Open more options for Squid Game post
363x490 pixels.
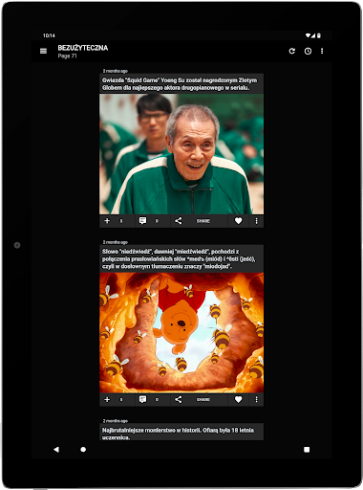pyautogui.click(x=256, y=221)
